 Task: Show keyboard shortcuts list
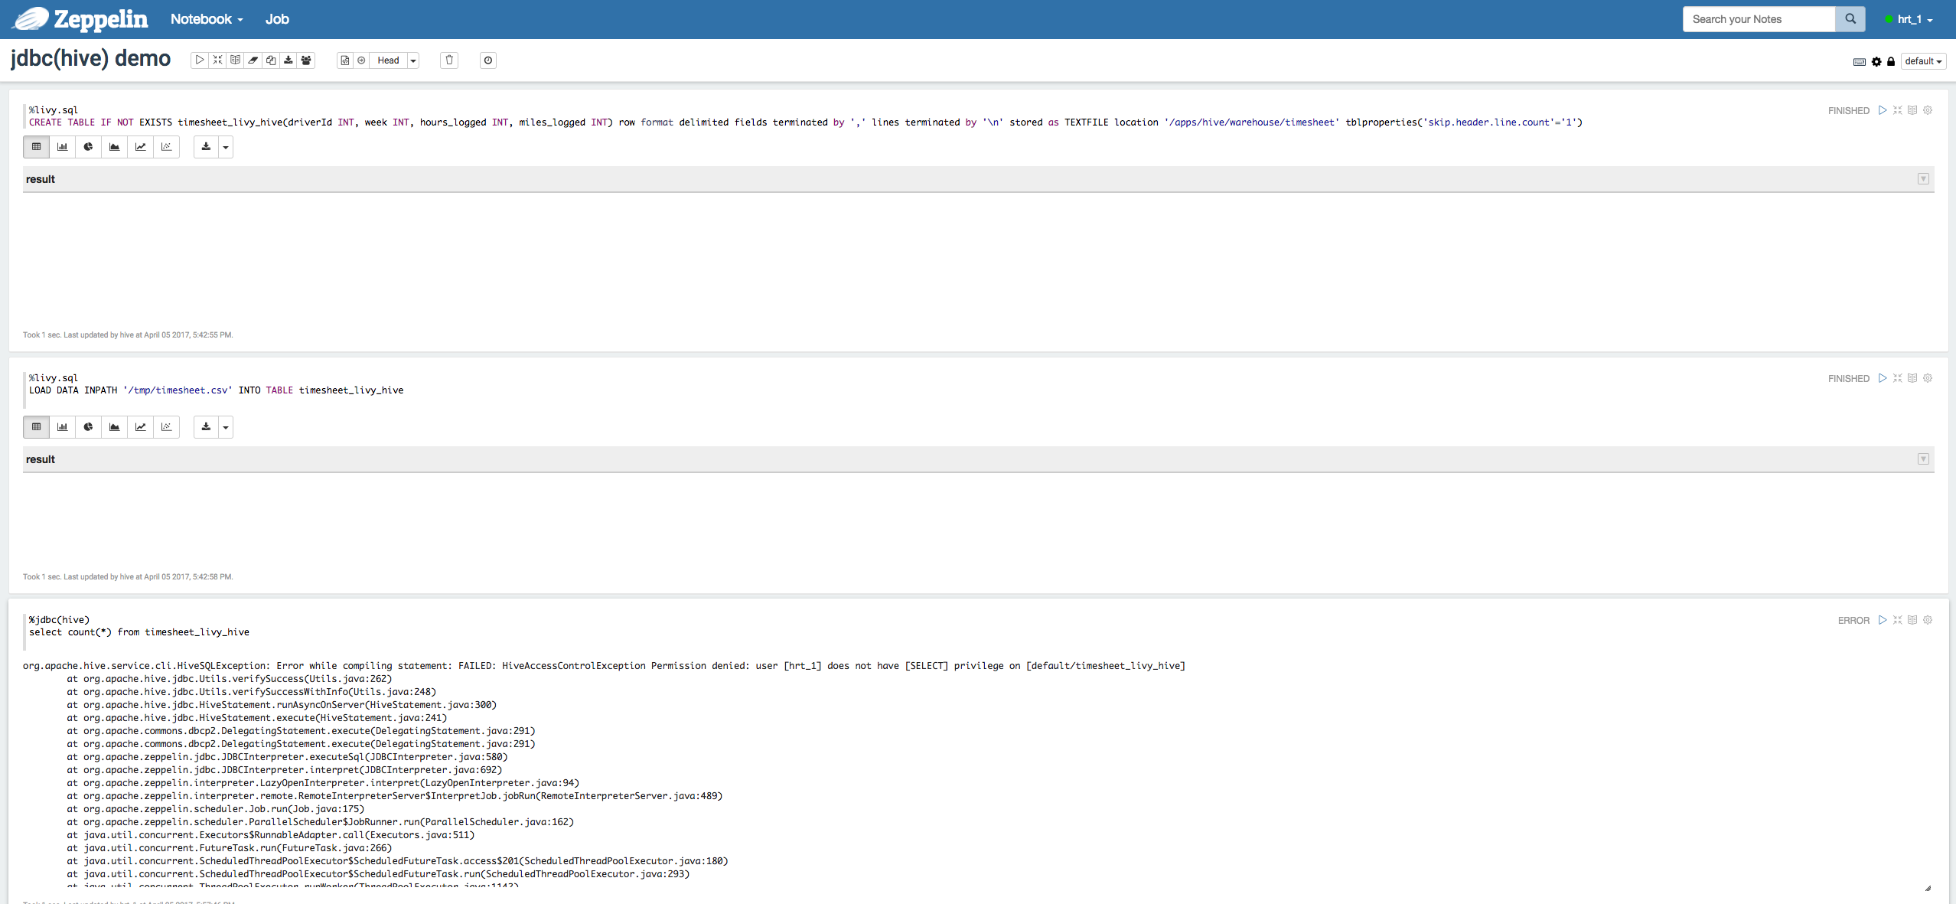[1859, 61]
